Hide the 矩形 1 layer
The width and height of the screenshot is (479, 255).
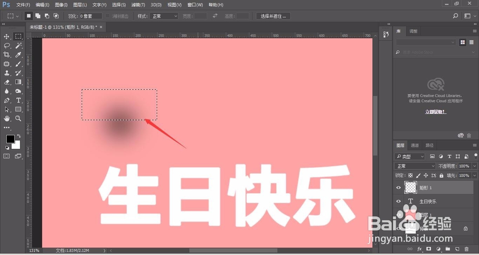click(x=399, y=188)
